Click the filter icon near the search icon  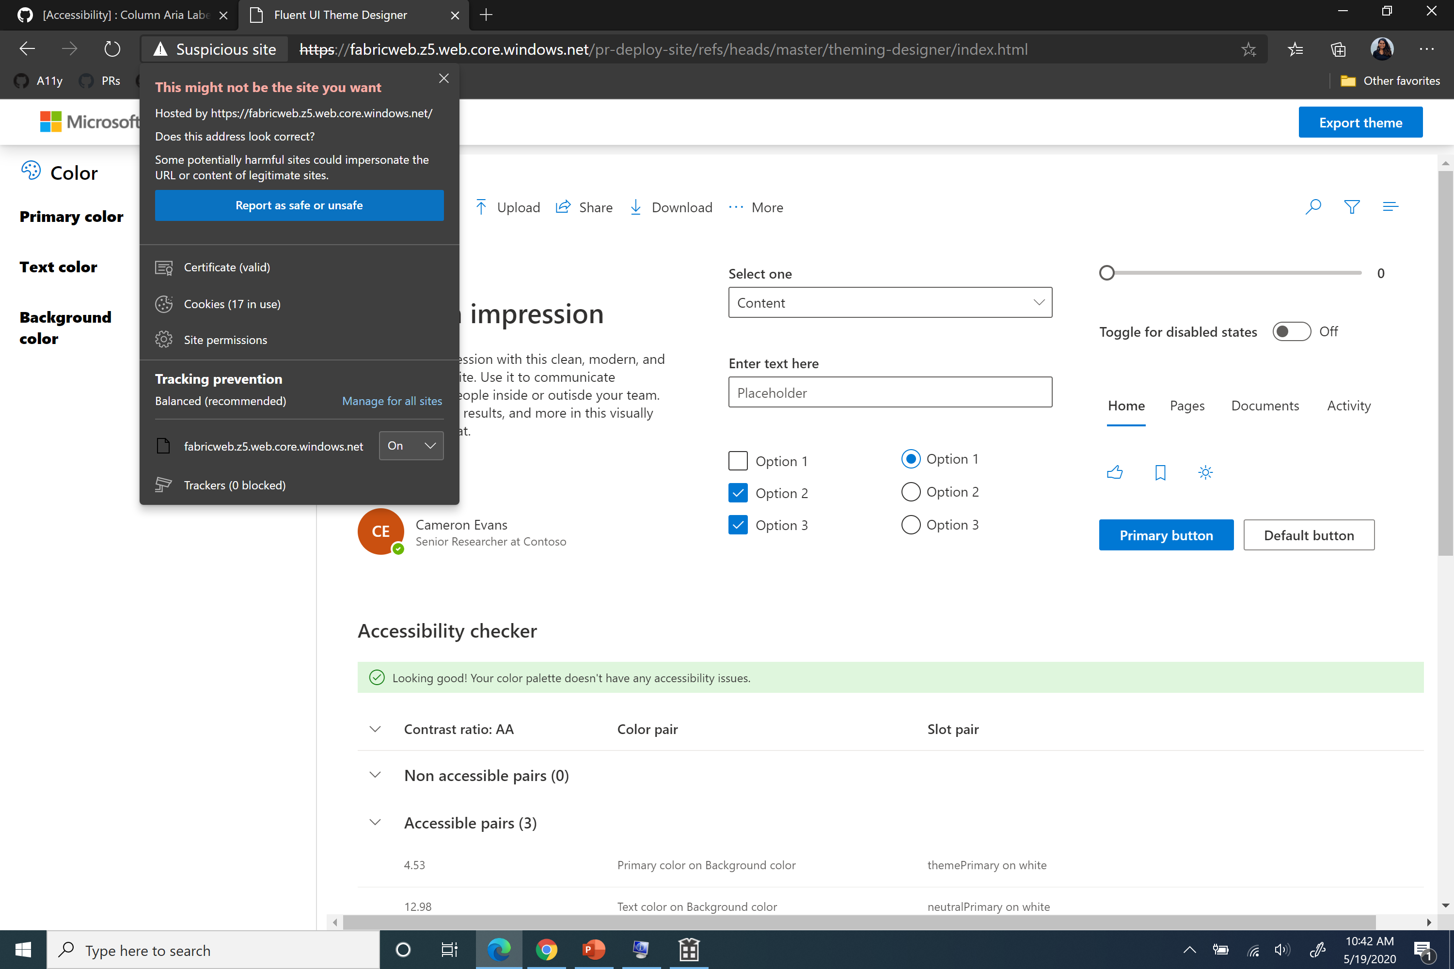click(x=1352, y=206)
